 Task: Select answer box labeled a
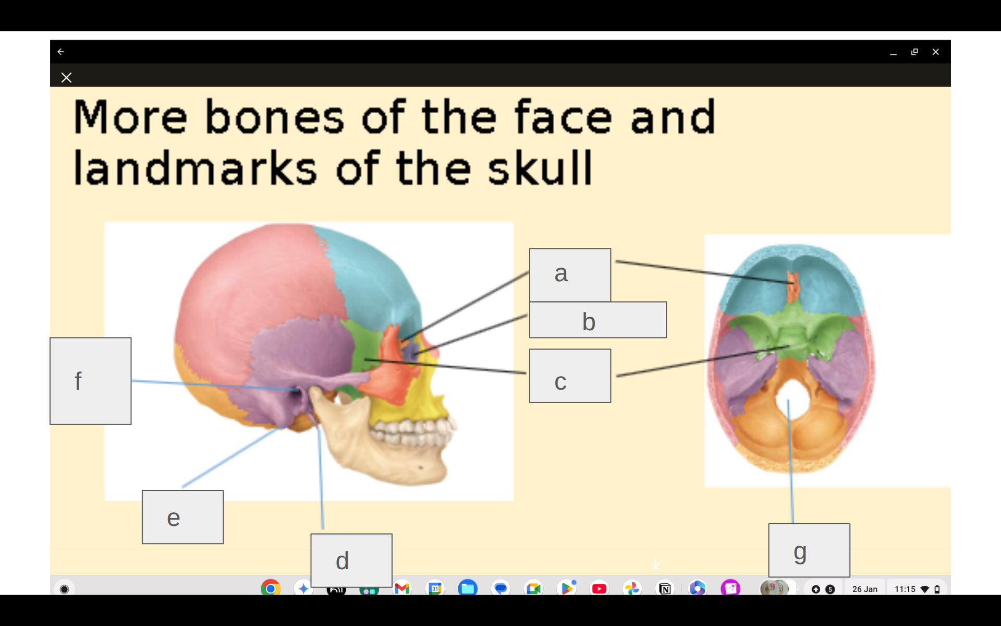click(x=569, y=274)
